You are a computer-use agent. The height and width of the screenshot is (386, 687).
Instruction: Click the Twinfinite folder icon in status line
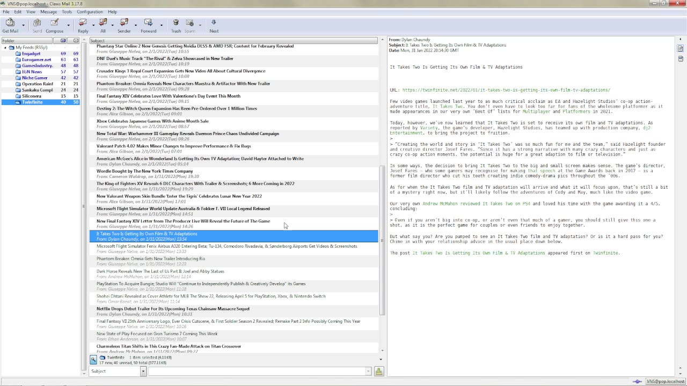click(103, 357)
